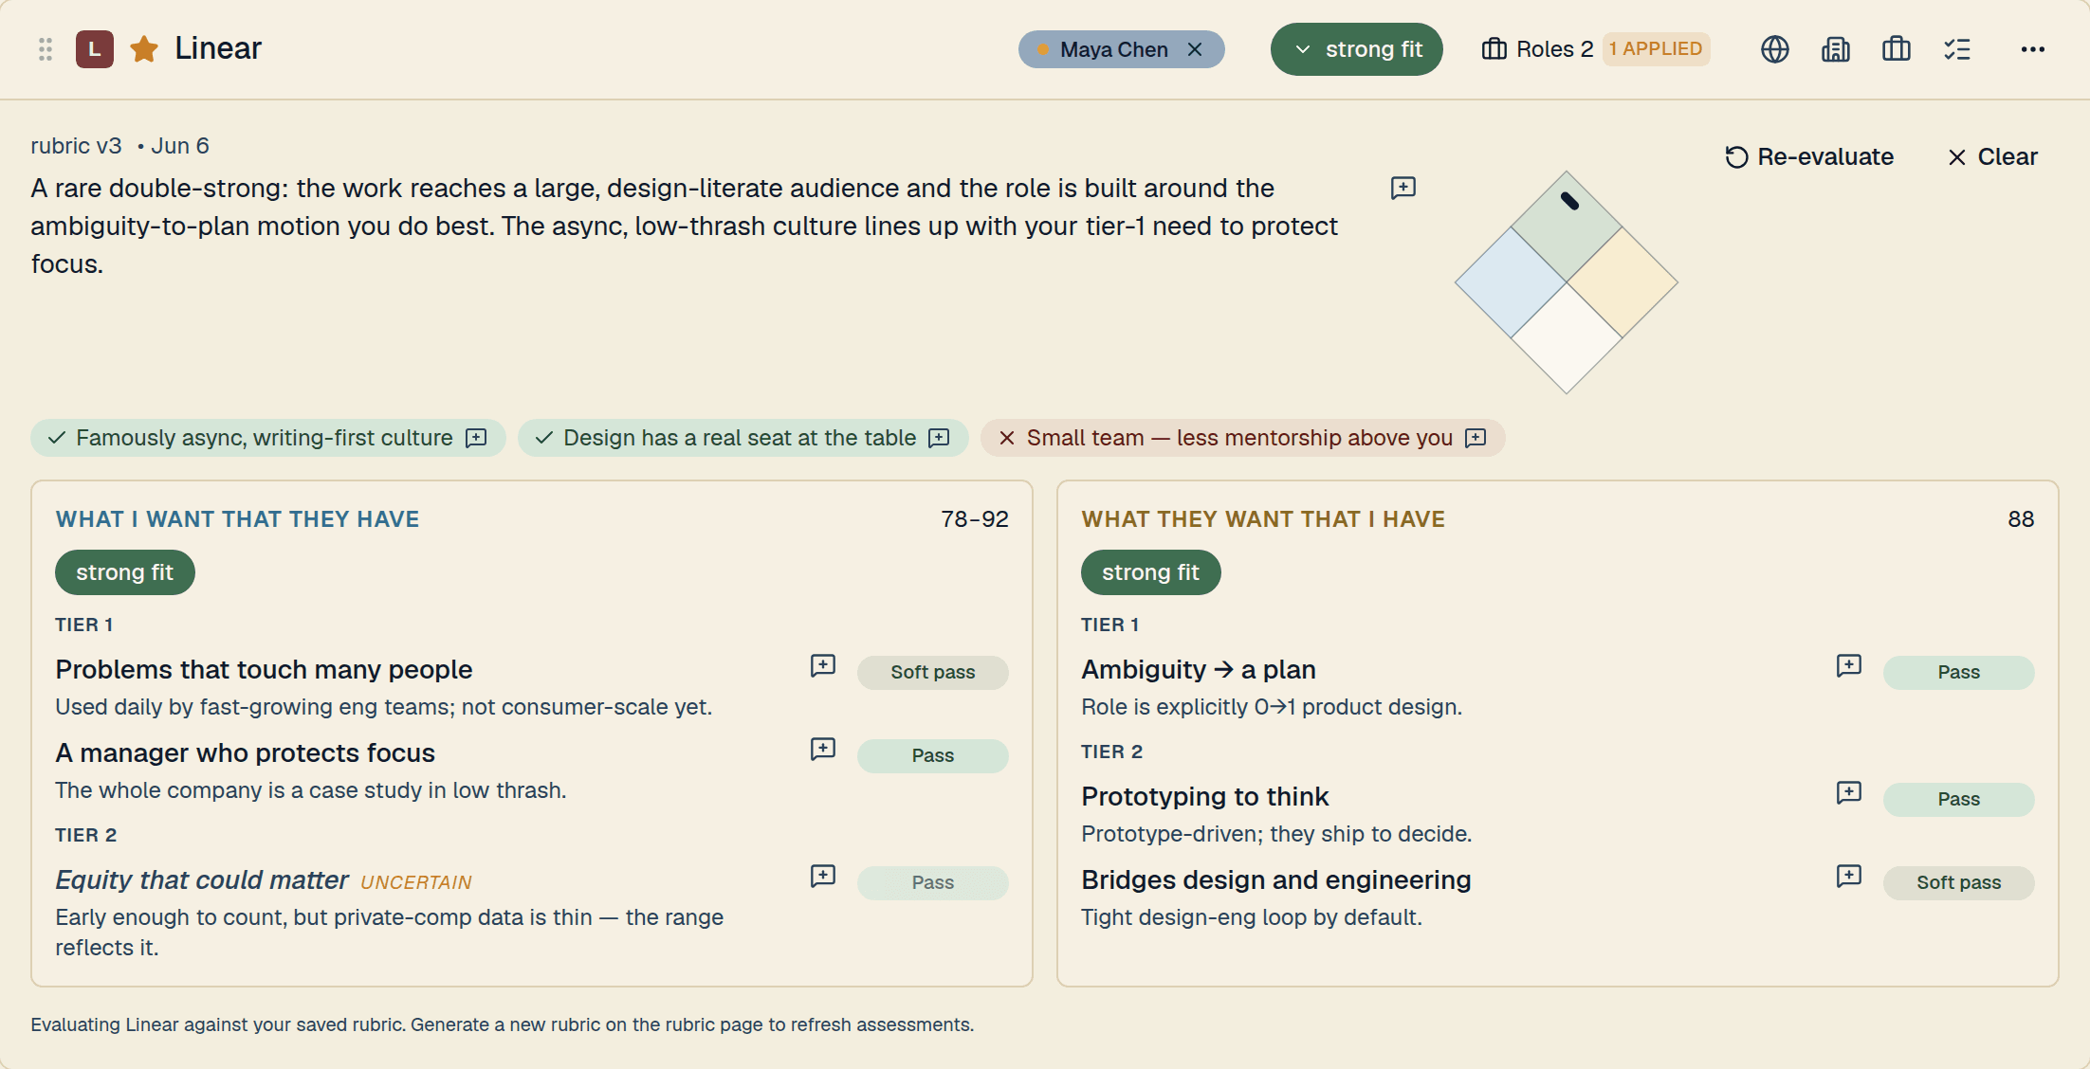Click the Re-evaluate button

pyautogui.click(x=1809, y=157)
